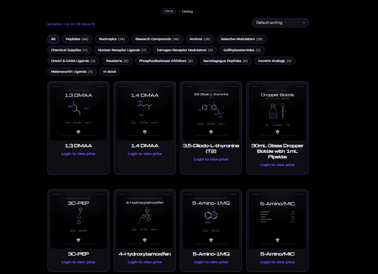Screen dimensions: 378x274
Task: Click Login to view price for 5-Amino/MIC
Action: 278,262
